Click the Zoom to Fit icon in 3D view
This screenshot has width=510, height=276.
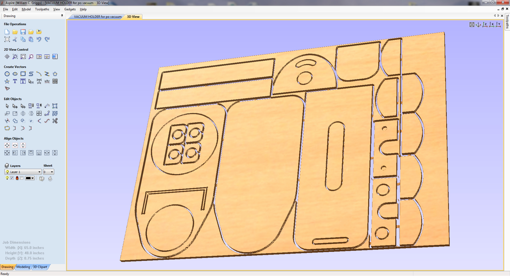click(472, 25)
